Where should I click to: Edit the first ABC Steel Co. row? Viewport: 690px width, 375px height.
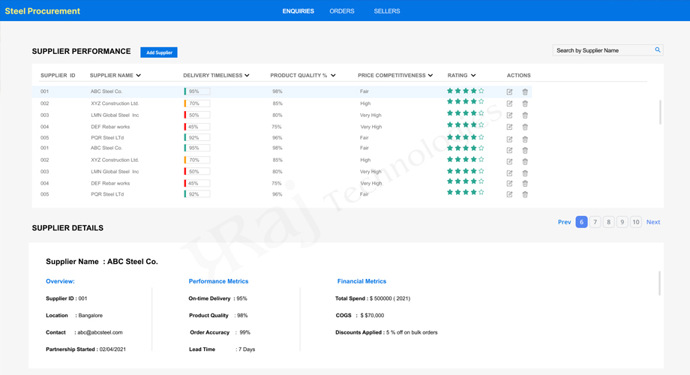click(x=509, y=91)
